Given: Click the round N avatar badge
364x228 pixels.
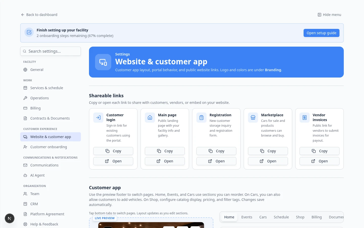Looking at the screenshot, I should 10,218.
